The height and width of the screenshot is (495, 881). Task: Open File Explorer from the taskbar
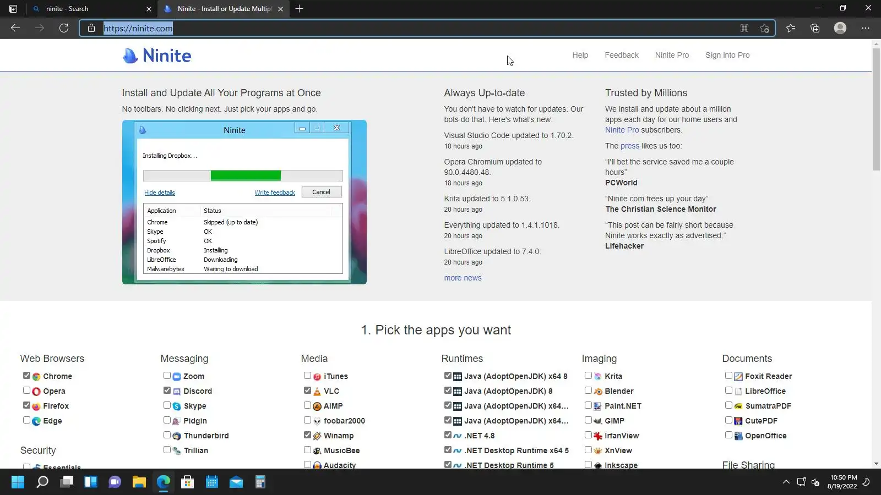point(139,482)
